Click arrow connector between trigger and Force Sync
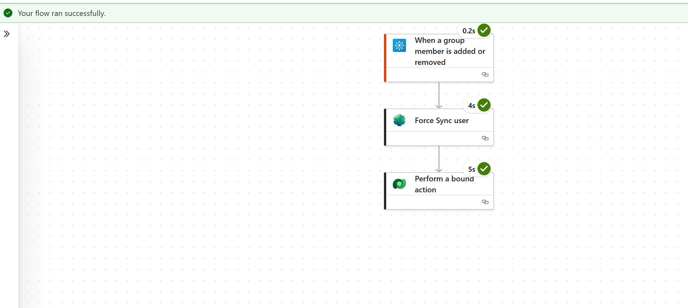The width and height of the screenshot is (688, 308). pos(439,95)
